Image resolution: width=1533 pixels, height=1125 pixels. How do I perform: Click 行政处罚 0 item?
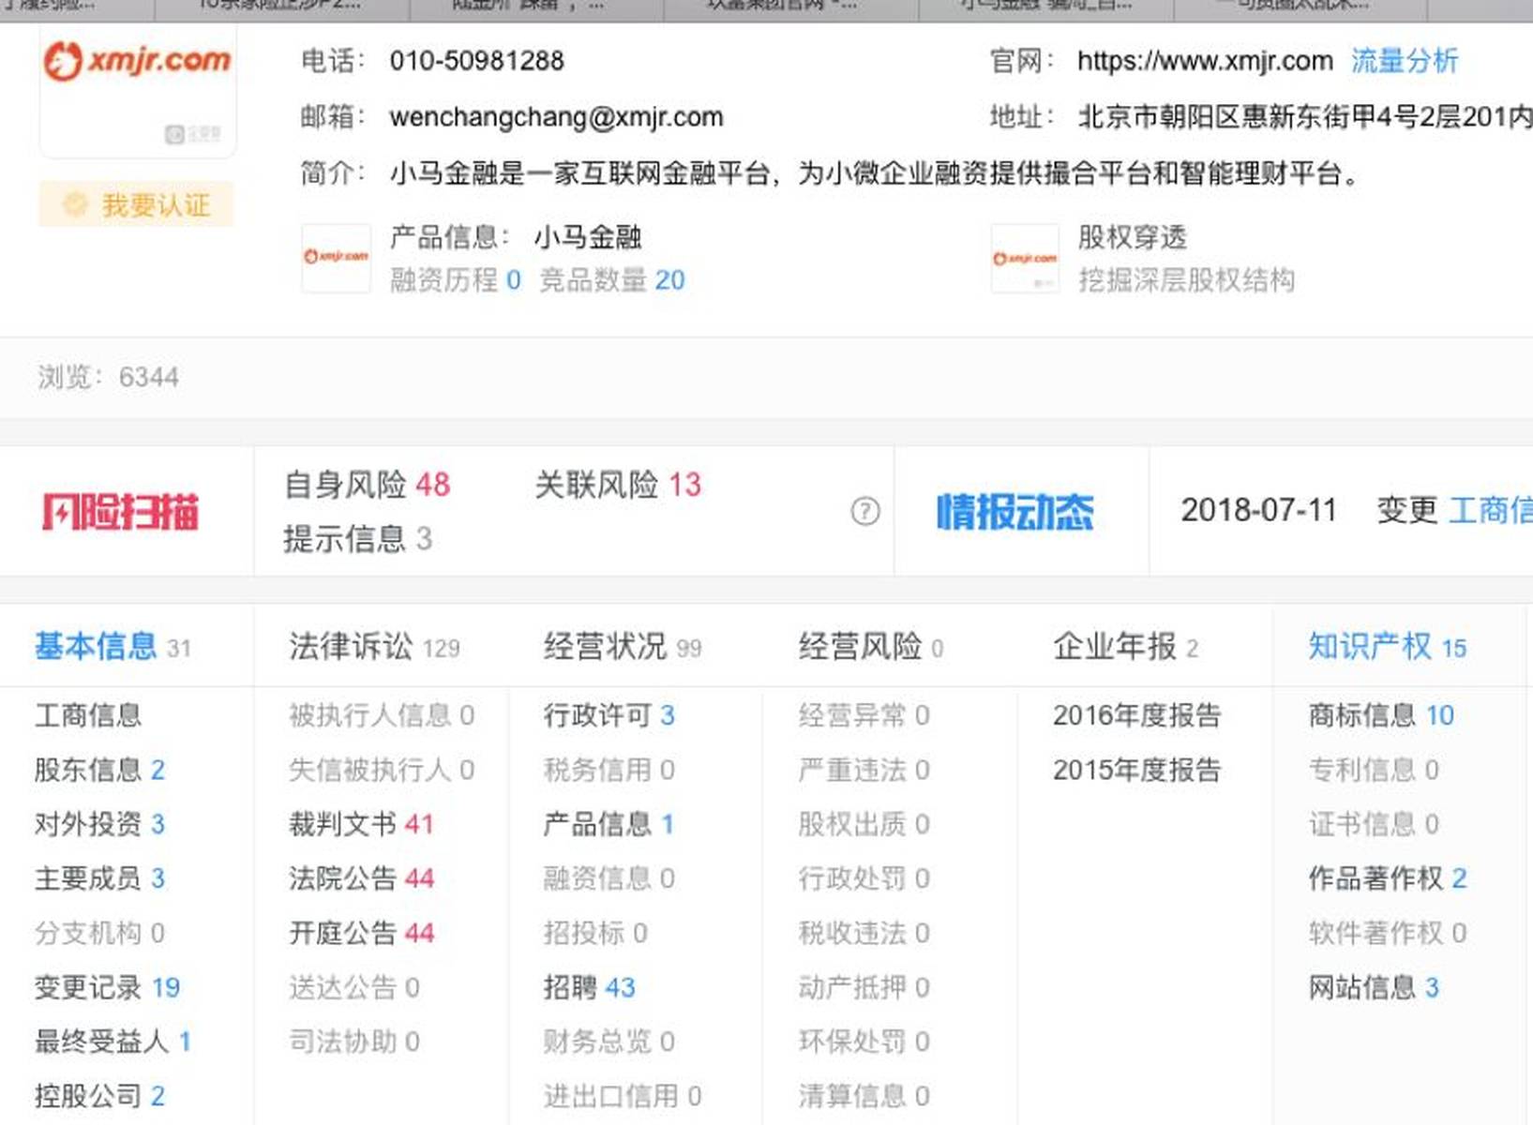(864, 878)
